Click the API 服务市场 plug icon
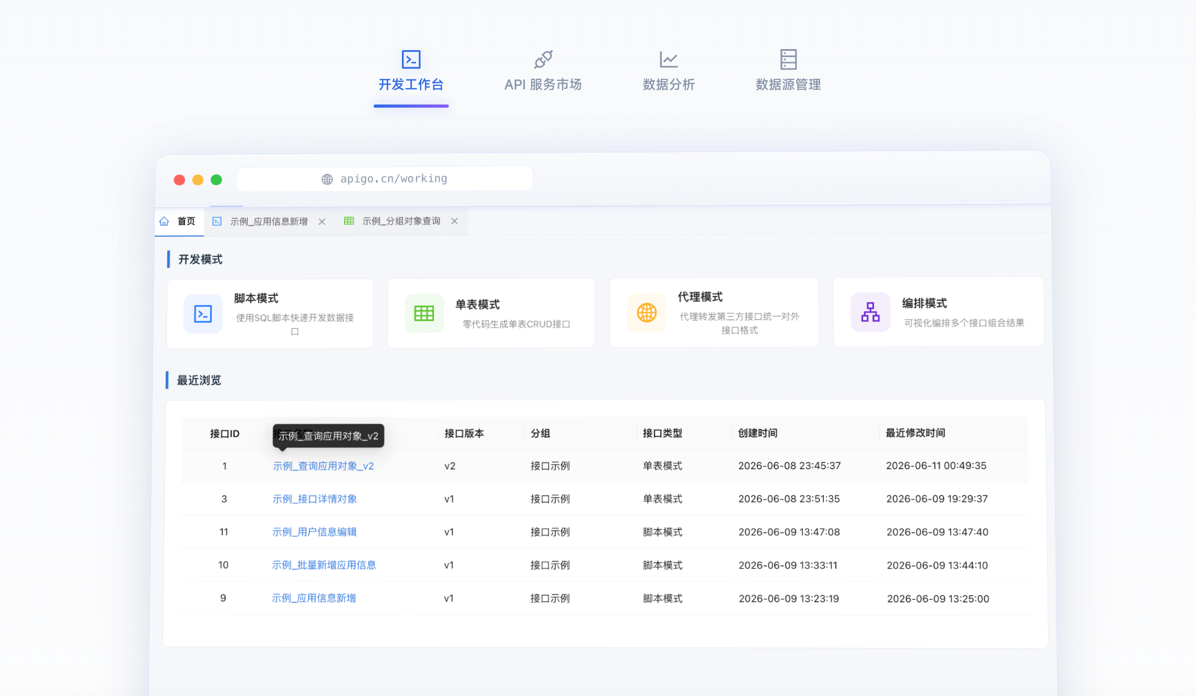1196x696 pixels. [543, 59]
